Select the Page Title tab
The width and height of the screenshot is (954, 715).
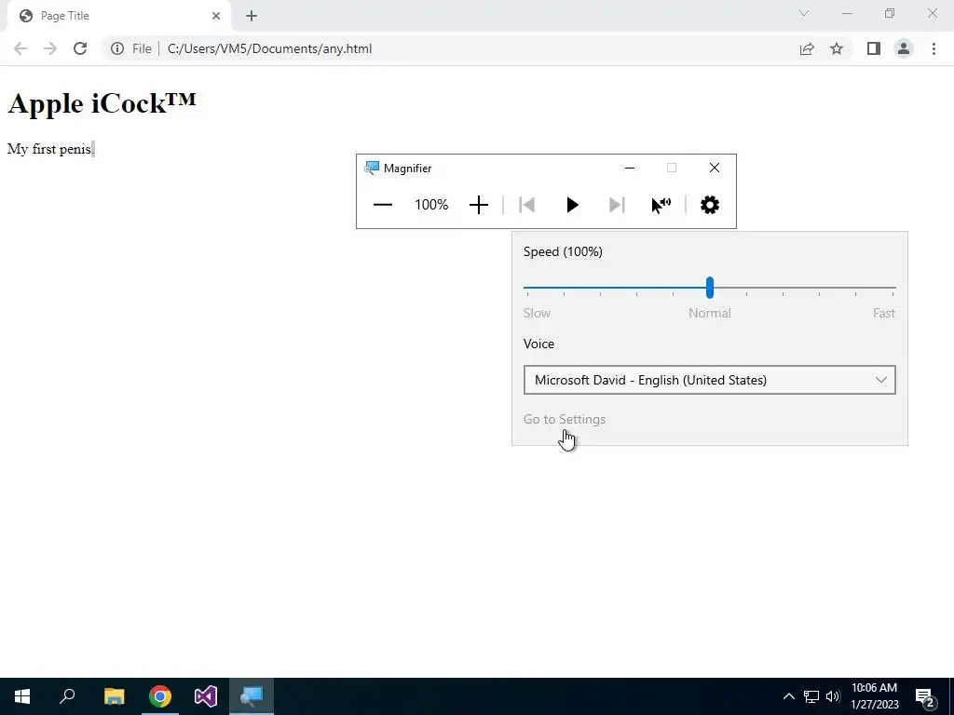pos(118,16)
